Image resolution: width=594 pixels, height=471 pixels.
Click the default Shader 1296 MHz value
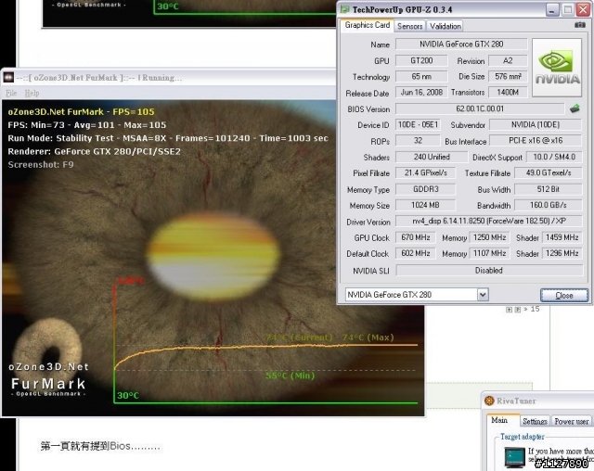[562, 253]
